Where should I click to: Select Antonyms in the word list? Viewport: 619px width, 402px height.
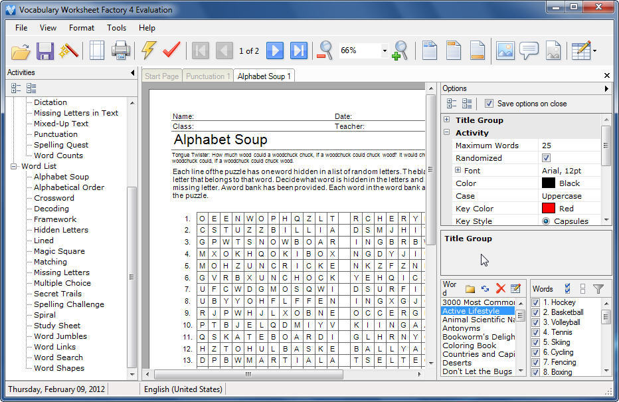[461, 328]
